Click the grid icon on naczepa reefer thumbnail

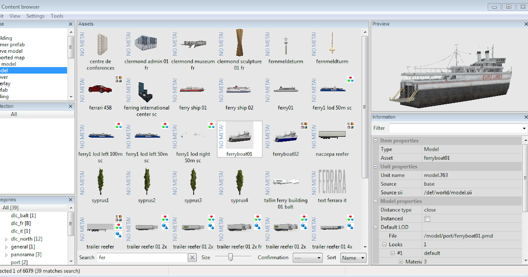coord(350,125)
